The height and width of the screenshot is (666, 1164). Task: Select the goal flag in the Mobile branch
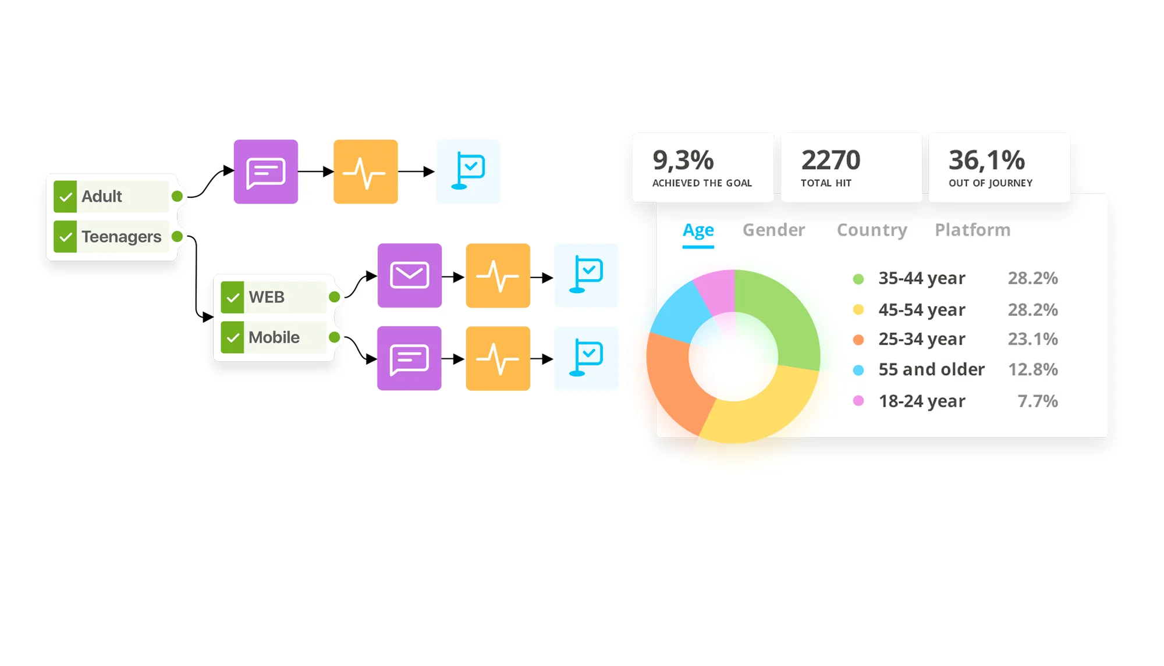point(586,358)
